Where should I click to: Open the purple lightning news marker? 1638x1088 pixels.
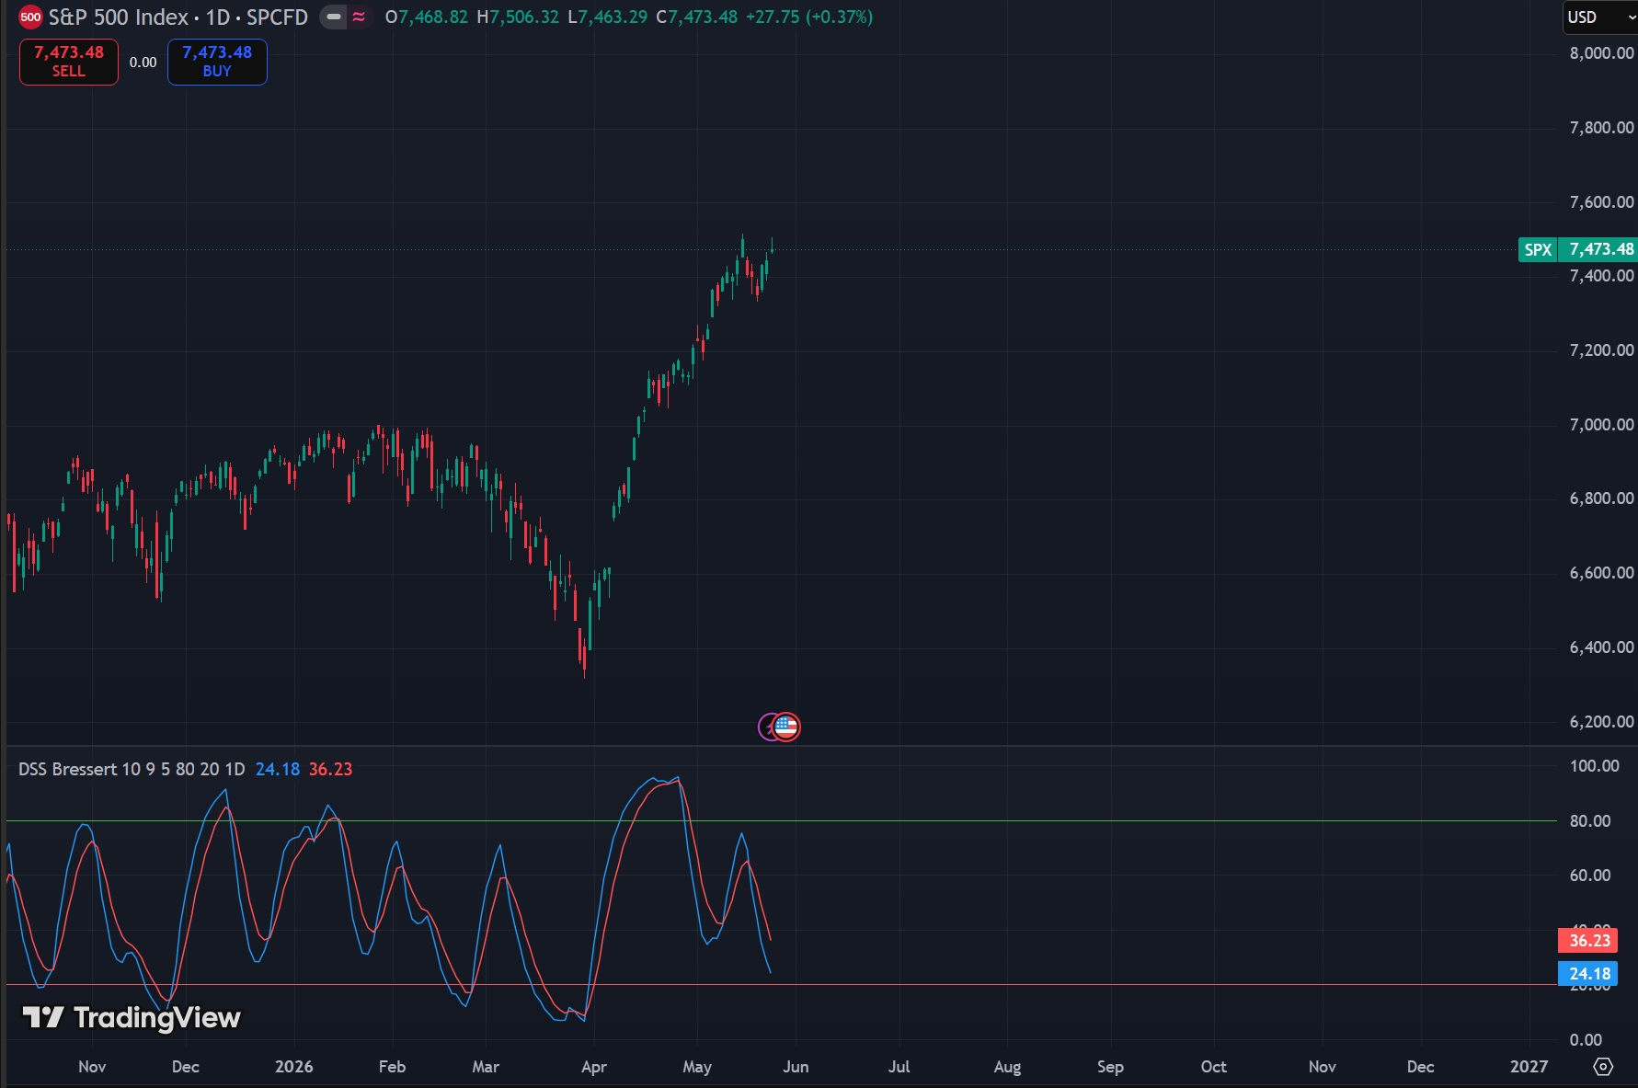(x=765, y=727)
